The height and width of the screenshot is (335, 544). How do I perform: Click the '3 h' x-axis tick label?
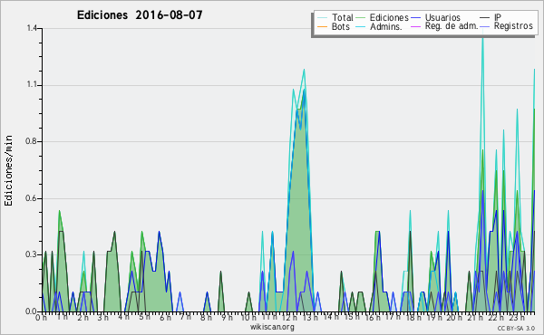pyautogui.click(x=103, y=317)
